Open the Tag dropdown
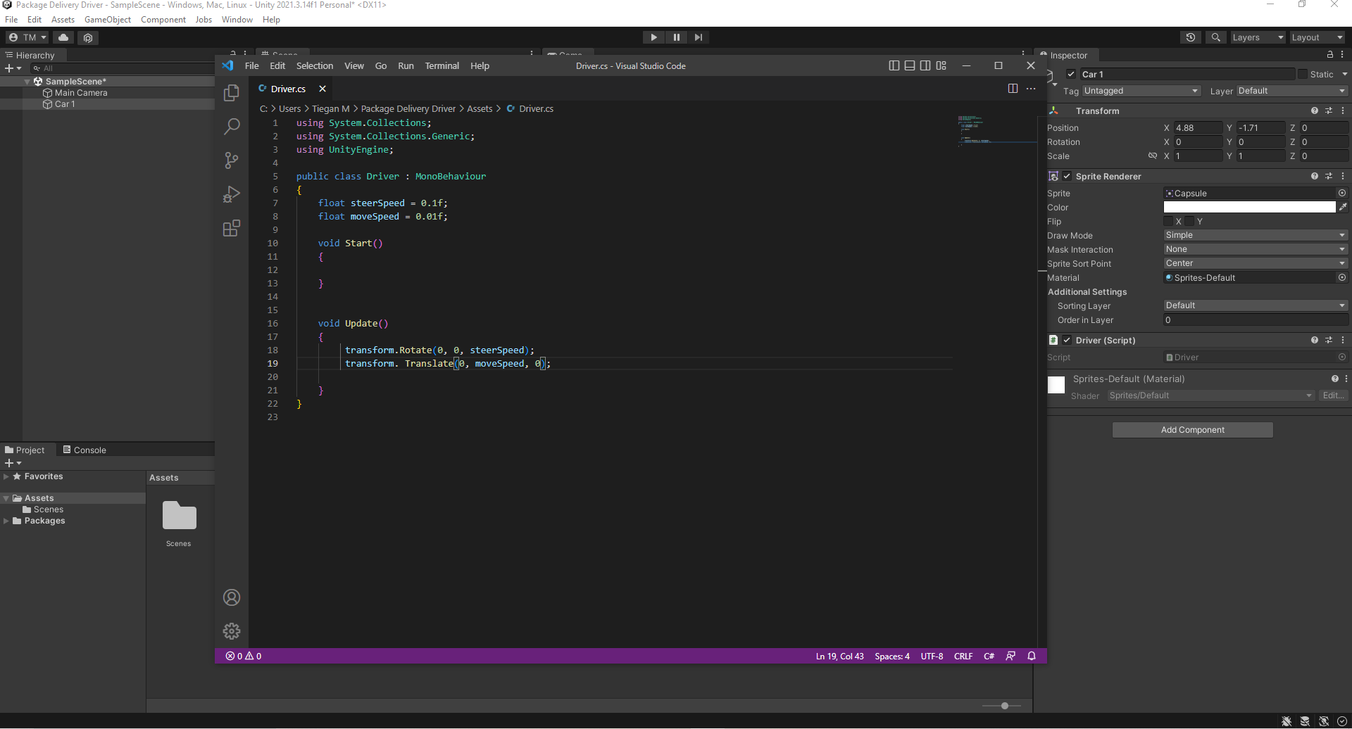Image resolution: width=1352 pixels, height=729 pixels. [x=1141, y=91]
